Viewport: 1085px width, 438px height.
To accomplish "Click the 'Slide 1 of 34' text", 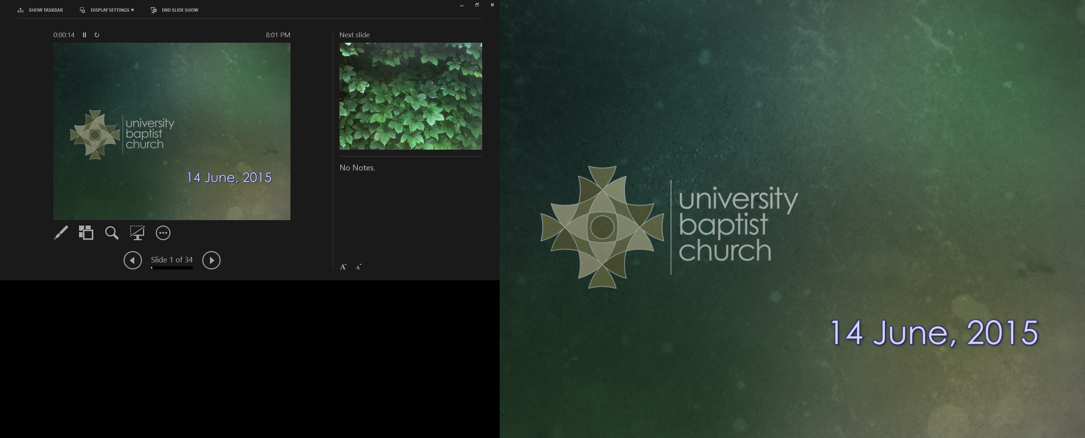I will [172, 260].
